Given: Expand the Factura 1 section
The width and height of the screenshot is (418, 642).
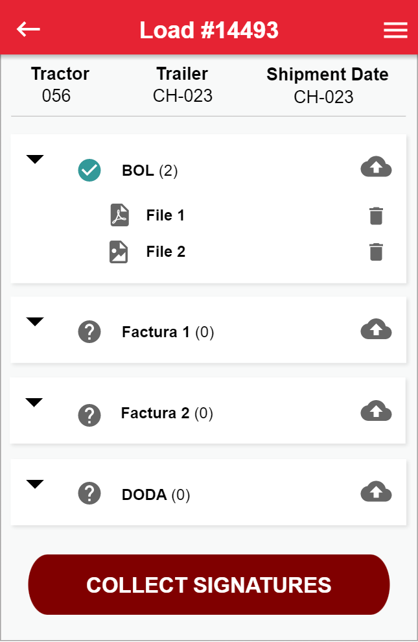Looking at the screenshot, I should coord(35,322).
